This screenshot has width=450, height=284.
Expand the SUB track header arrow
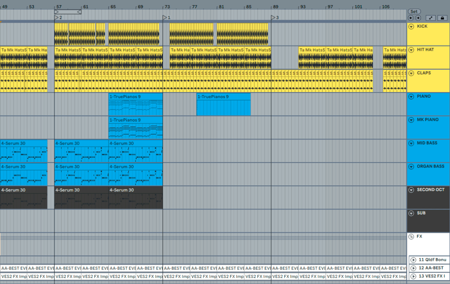tap(412, 213)
